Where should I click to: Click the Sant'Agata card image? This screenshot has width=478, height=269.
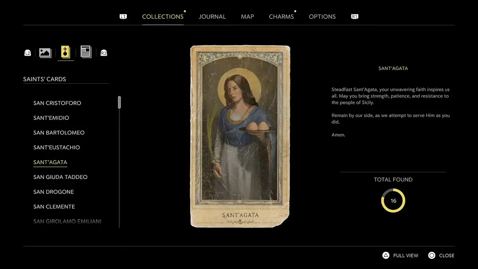(240, 136)
